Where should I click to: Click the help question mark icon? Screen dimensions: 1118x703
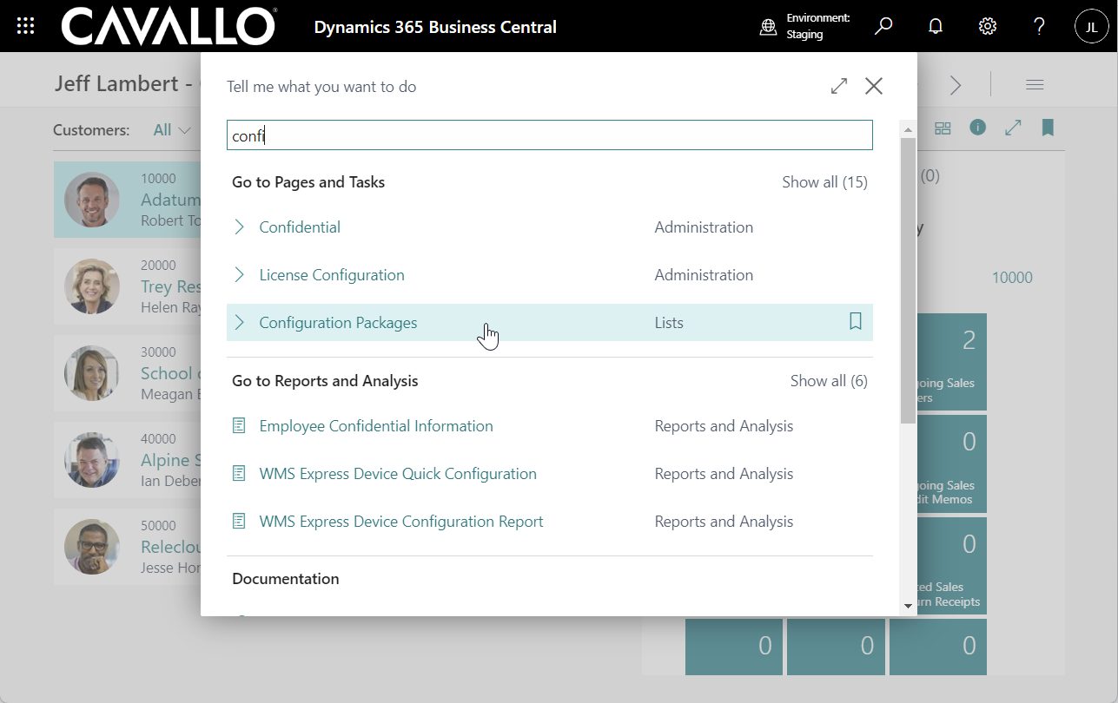1039,26
